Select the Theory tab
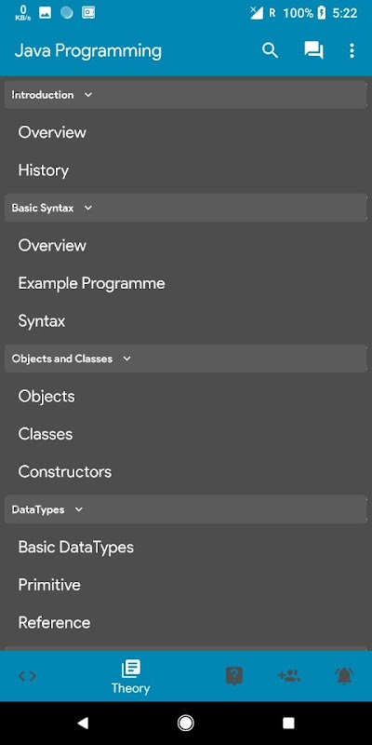This screenshot has height=745, width=372. coord(130,677)
